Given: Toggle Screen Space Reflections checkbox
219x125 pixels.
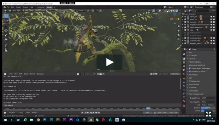Looking at the screenshot, I should [190, 68].
